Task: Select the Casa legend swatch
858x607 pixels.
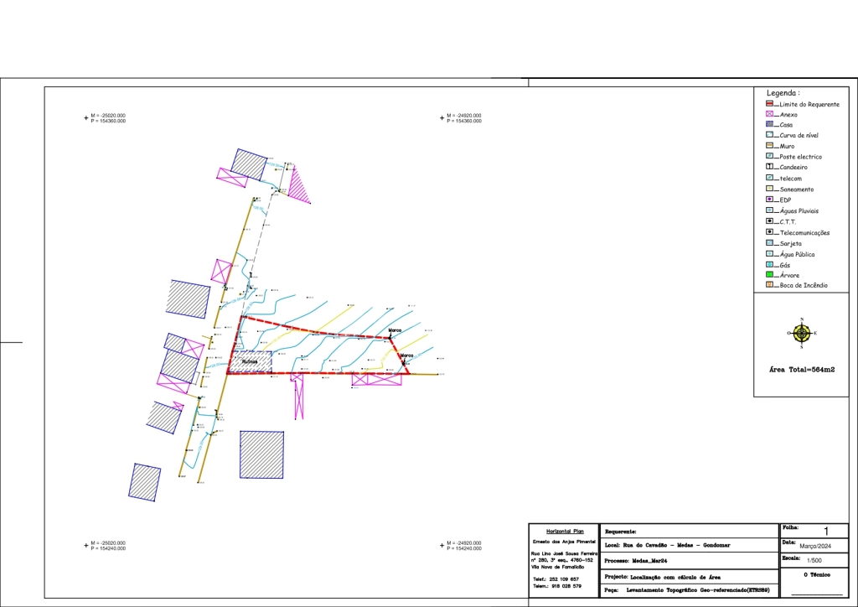Action: pos(770,124)
